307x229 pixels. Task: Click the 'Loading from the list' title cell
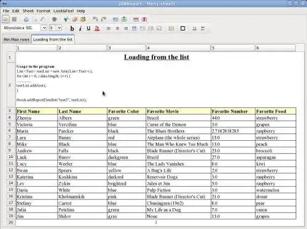(x=157, y=57)
